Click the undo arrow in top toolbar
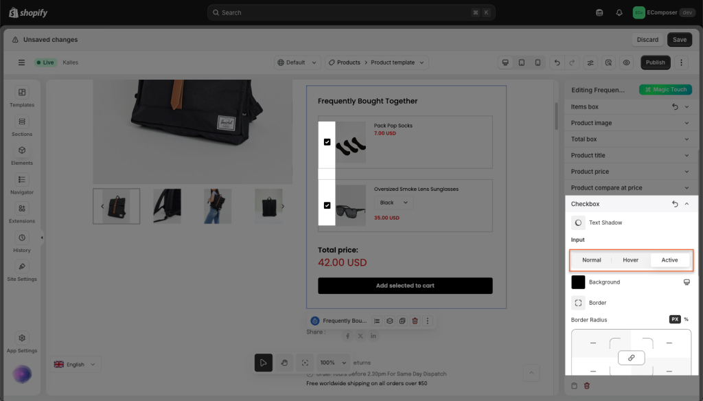This screenshot has height=401, width=703. 557,62
